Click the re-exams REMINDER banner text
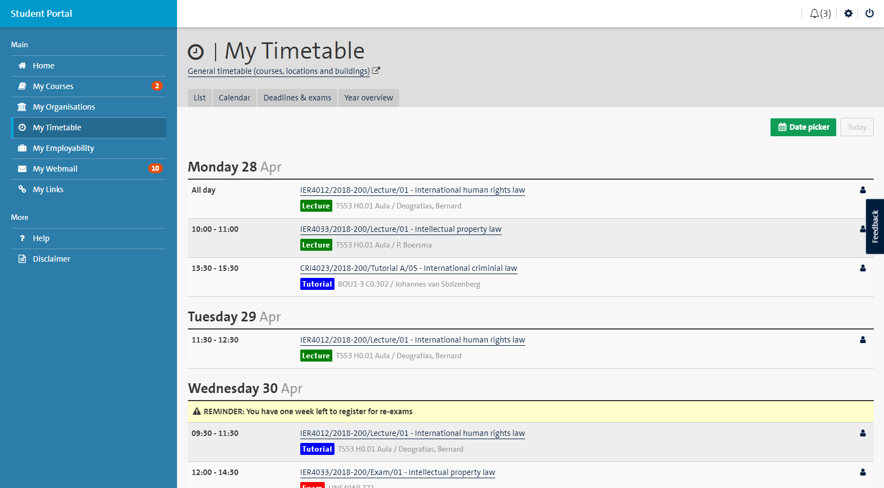This screenshot has height=488, width=884. [x=308, y=411]
